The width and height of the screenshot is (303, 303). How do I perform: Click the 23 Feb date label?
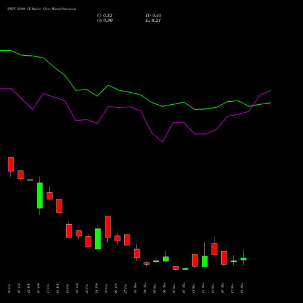pos(87,288)
